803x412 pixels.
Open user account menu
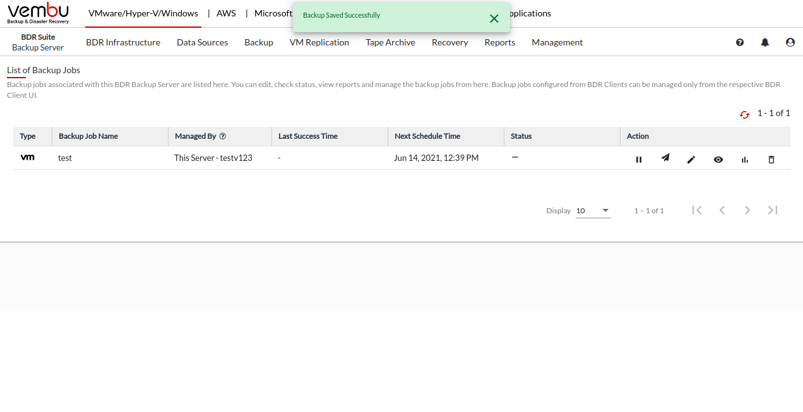point(790,42)
